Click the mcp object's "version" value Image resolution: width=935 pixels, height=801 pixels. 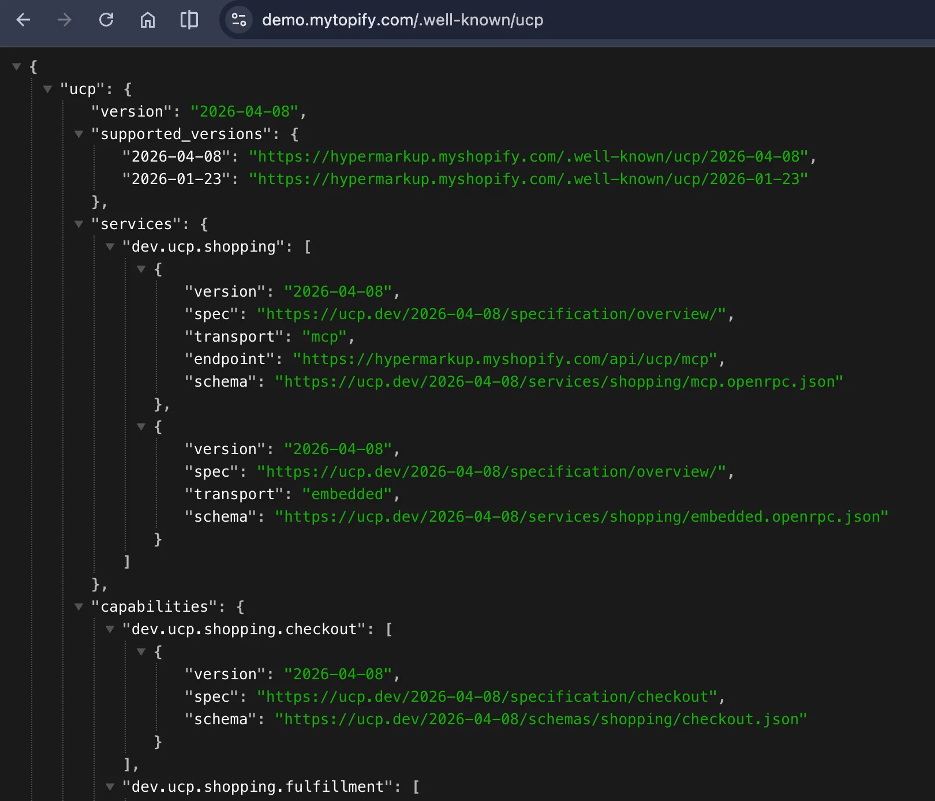coord(338,291)
